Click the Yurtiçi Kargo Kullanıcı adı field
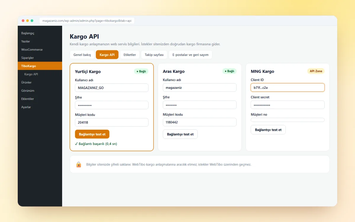The height and width of the screenshot is (222, 355). (112, 88)
